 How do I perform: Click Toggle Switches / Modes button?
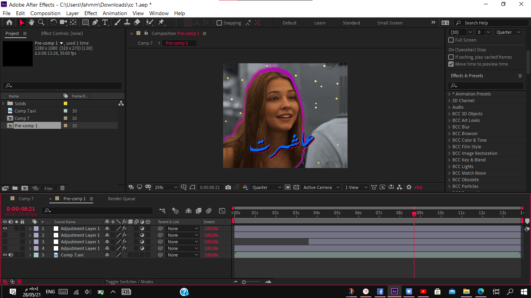(x=130, y=282)
